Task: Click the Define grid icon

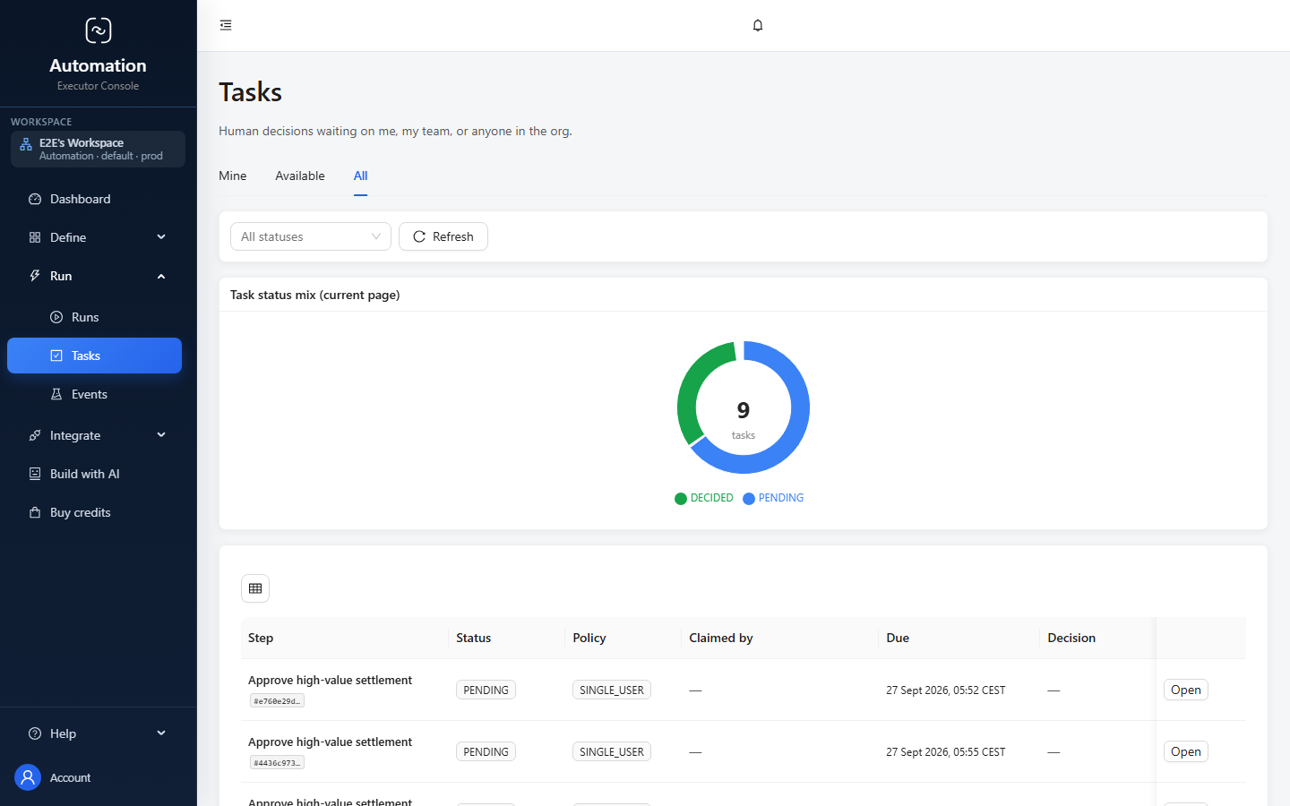Action: click(x=35, y=237)
